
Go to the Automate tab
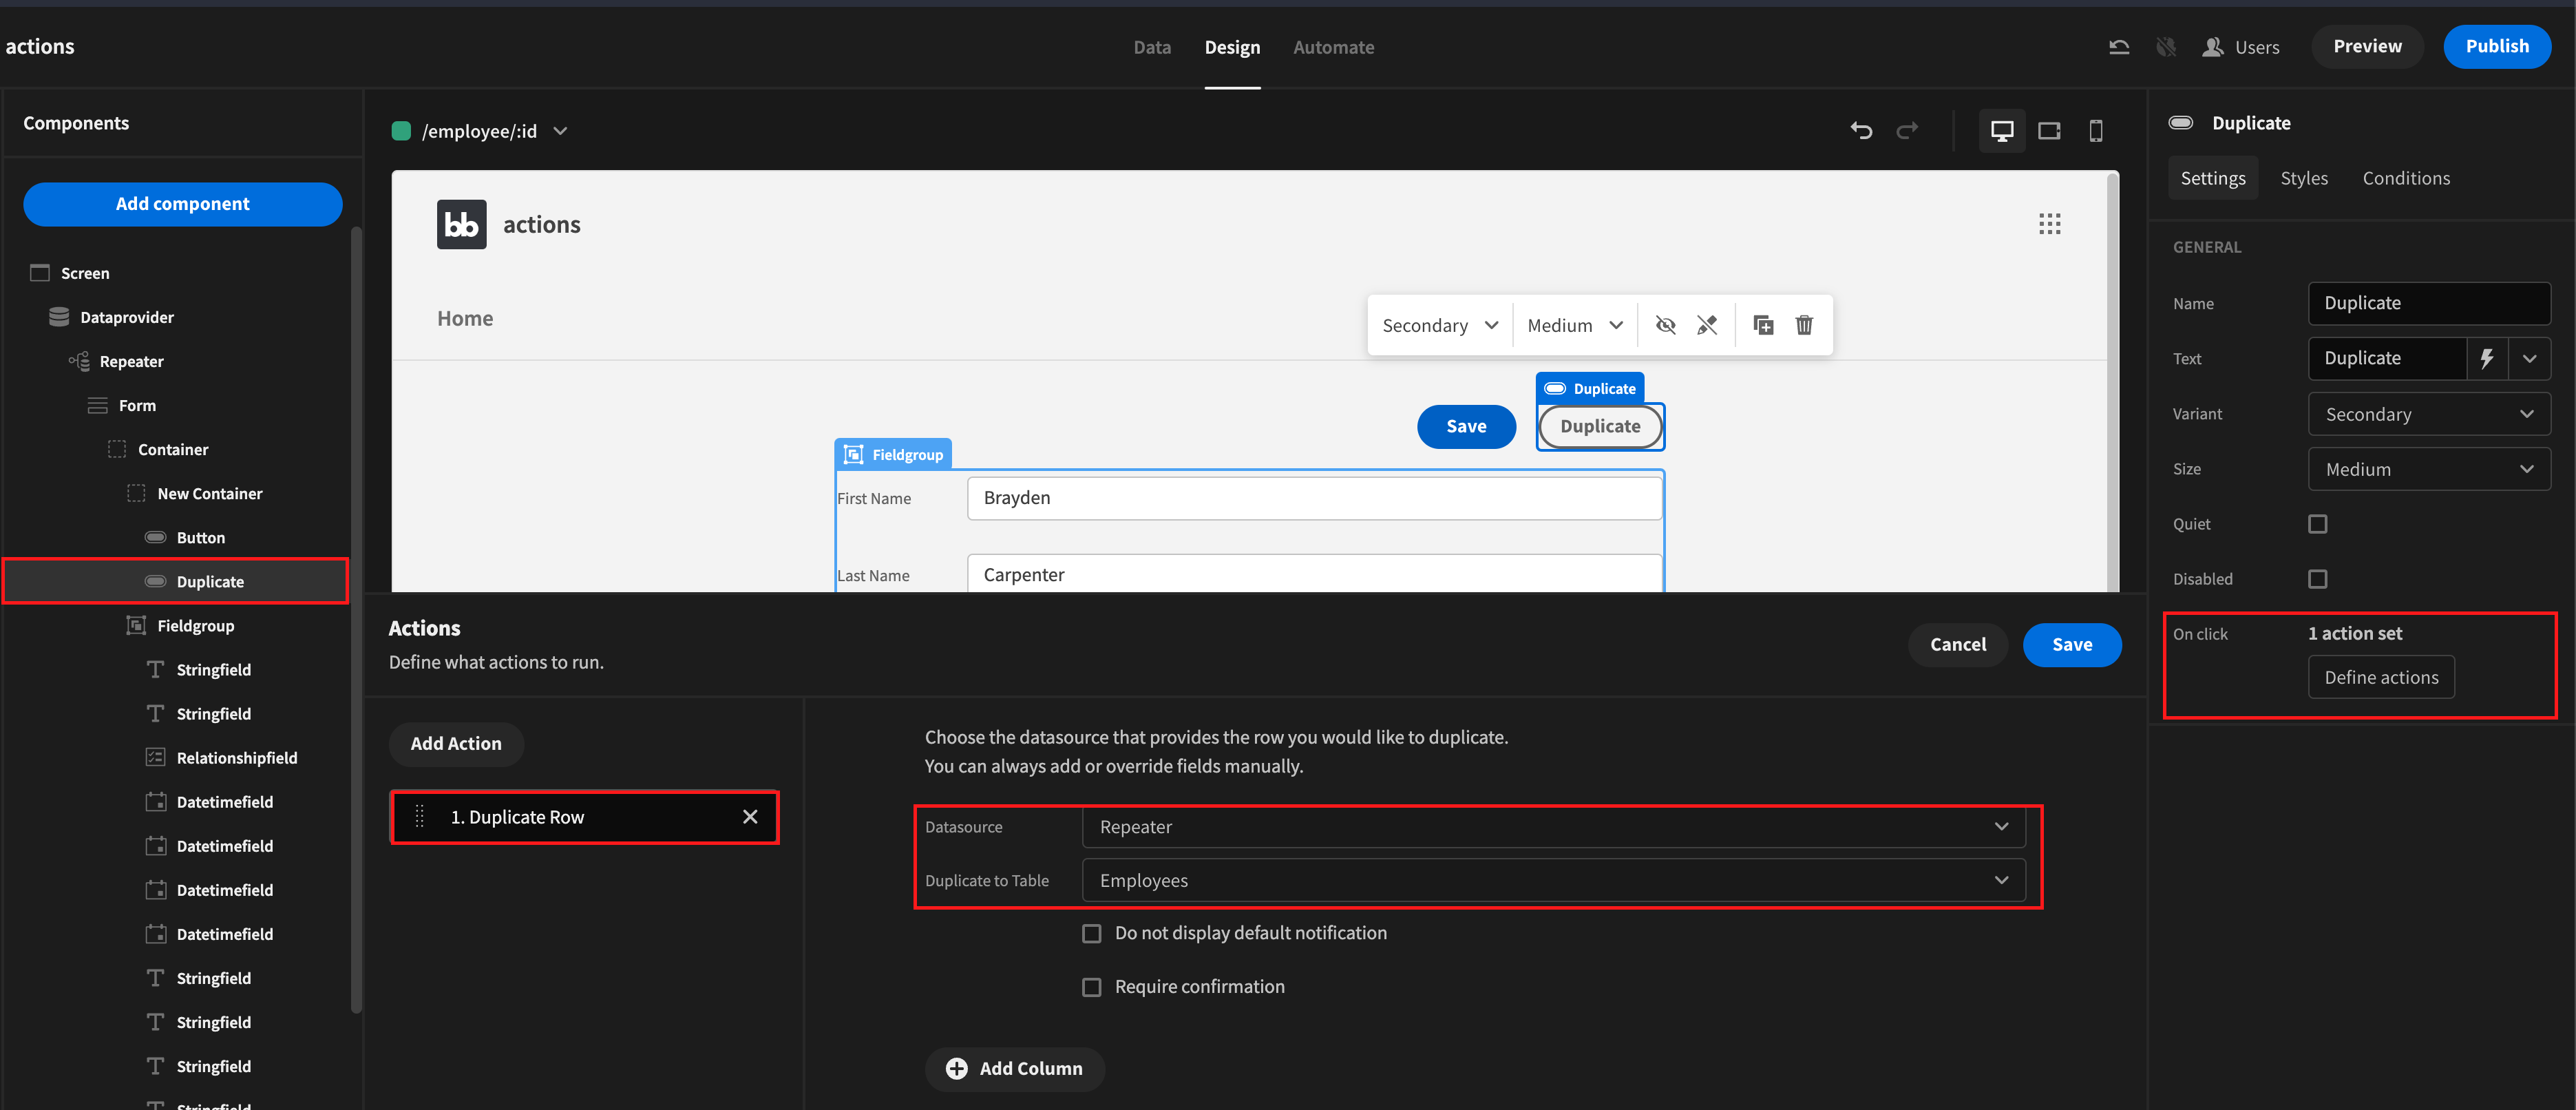pyautogui.click(x=1333, y=47)
